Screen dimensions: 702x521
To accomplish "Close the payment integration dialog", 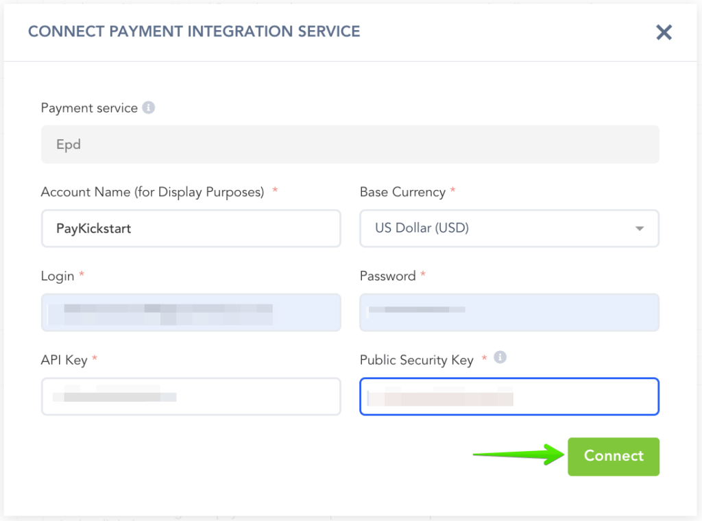I will tap(664, 32).
